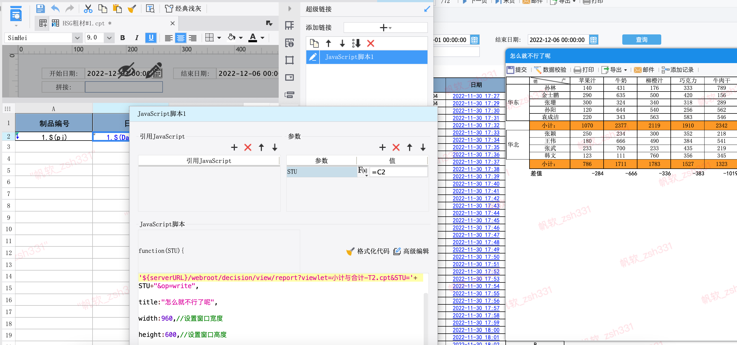Toggle Bold formatting
Image resolution: width=737 pixels, height=345 pixels.
point(123,38)
